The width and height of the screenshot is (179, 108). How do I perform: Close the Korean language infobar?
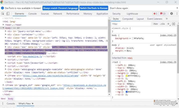point(177,8)
